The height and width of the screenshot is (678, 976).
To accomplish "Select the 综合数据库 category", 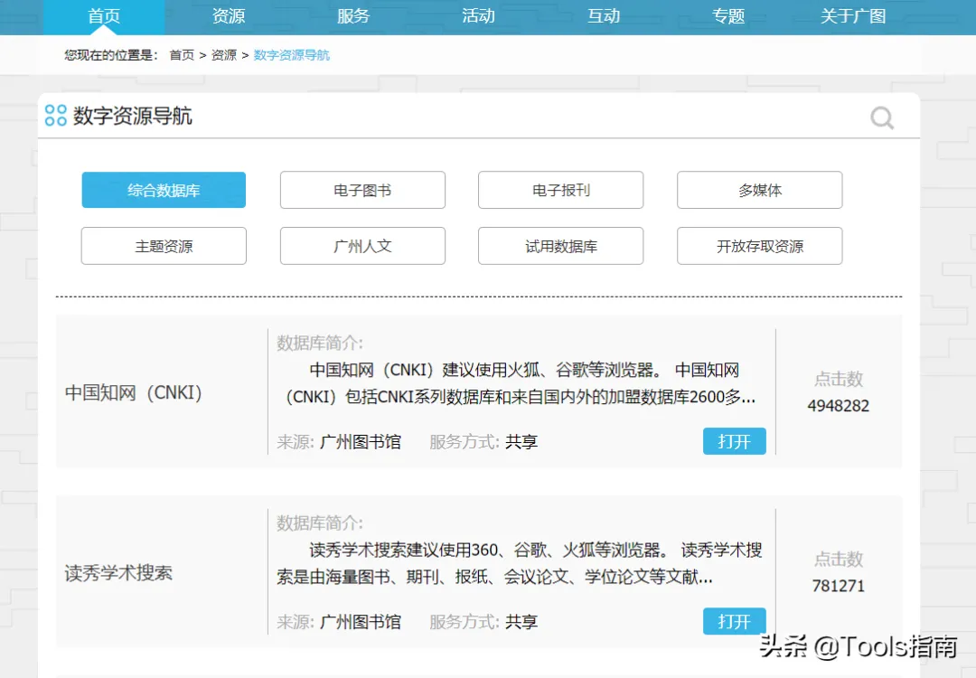I will click(164, 190).
